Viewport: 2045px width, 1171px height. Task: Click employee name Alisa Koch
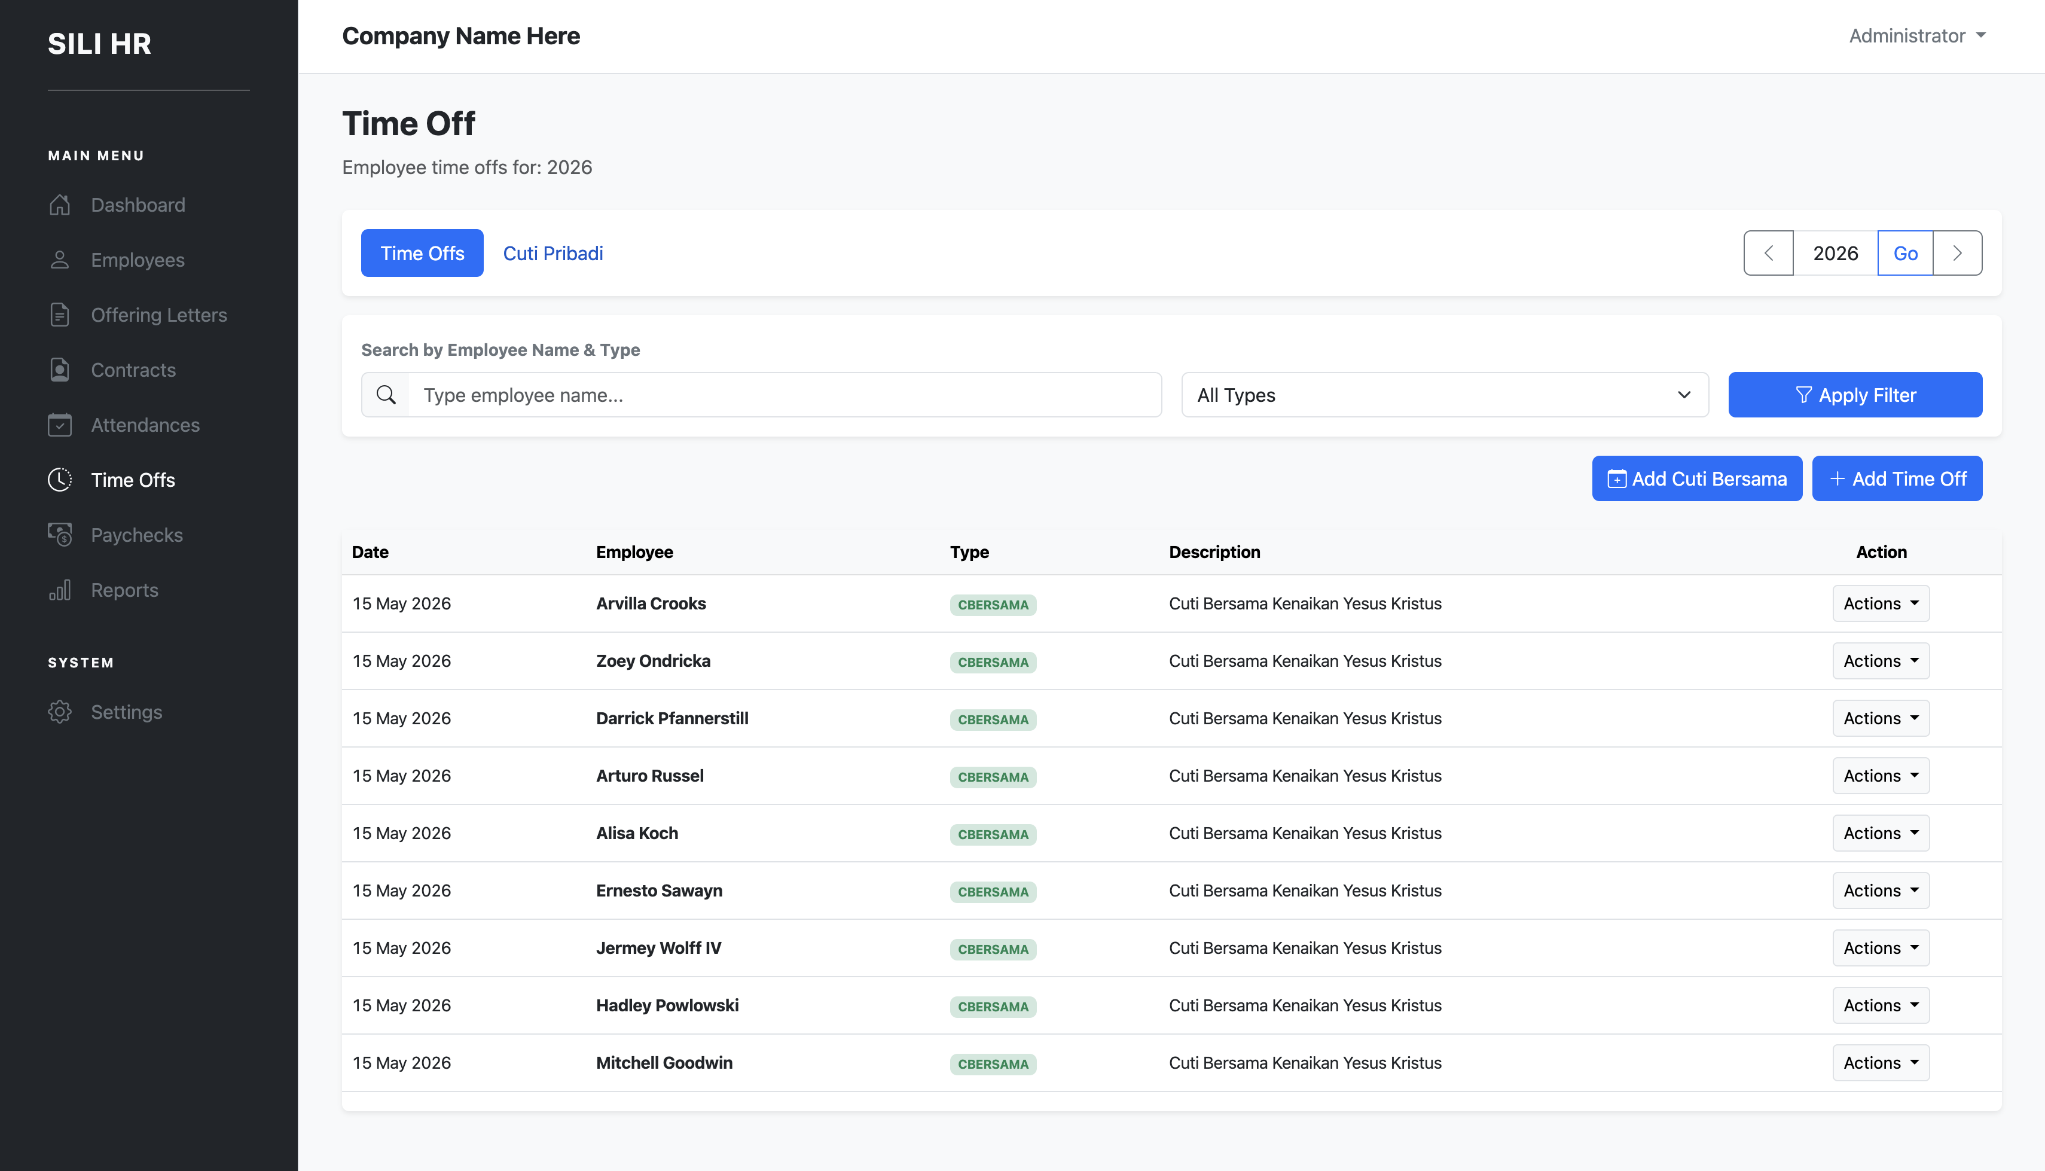tap(637, 833)
